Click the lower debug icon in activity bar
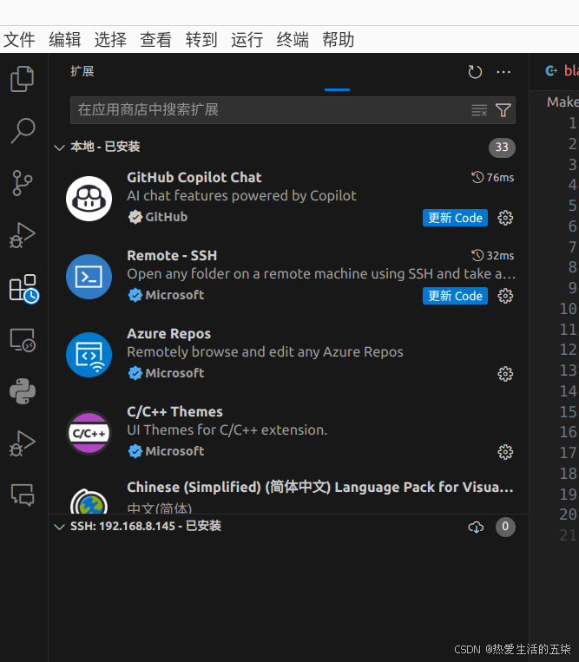This screenshot has width=579, height=662. pyautogui.click(x=23, y=443)
